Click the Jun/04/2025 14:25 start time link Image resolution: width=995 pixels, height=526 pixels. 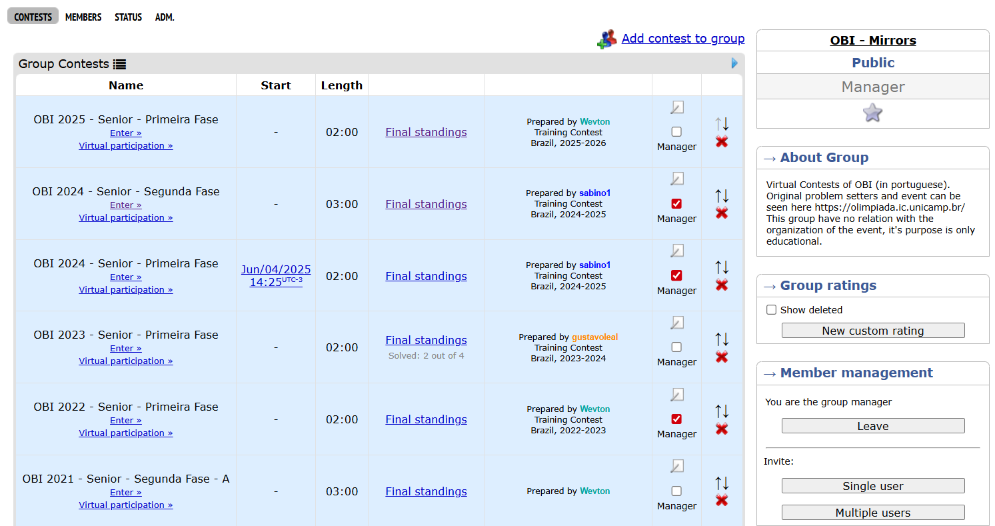(276, 276)
